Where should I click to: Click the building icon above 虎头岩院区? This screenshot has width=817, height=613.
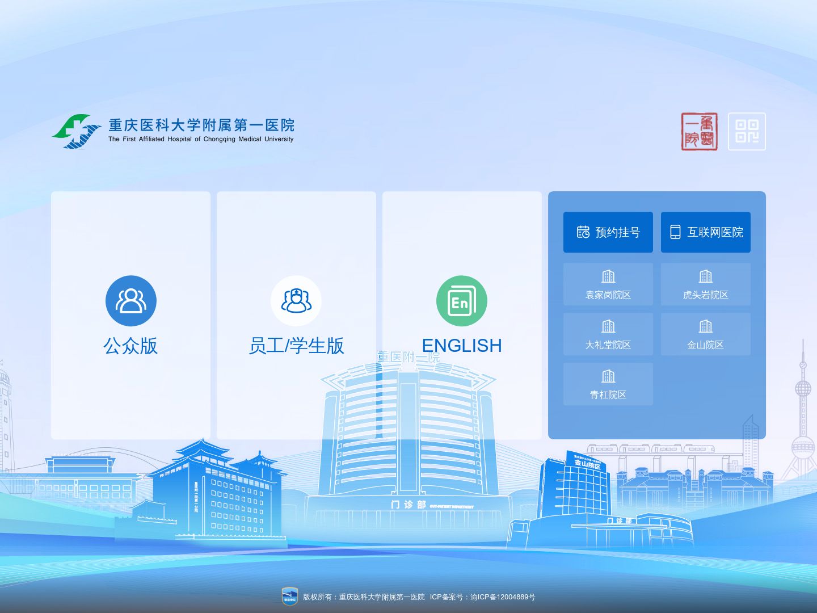click(x=706, y=276)
